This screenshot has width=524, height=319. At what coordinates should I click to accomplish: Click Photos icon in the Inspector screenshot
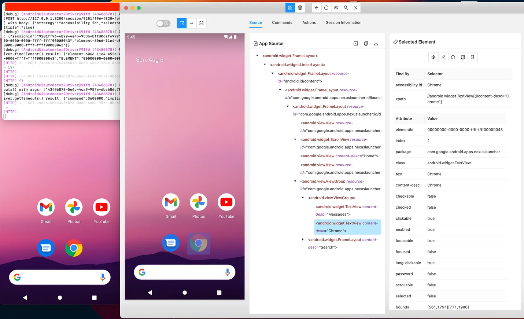point(199,202)
